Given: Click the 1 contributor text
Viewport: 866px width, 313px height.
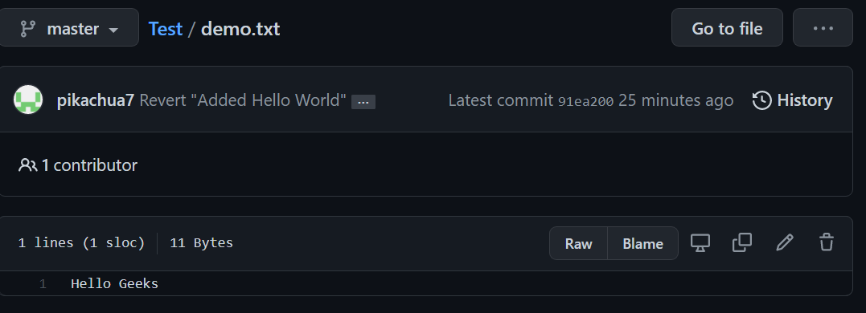Looking at the screenshot, I should point(89,165).
